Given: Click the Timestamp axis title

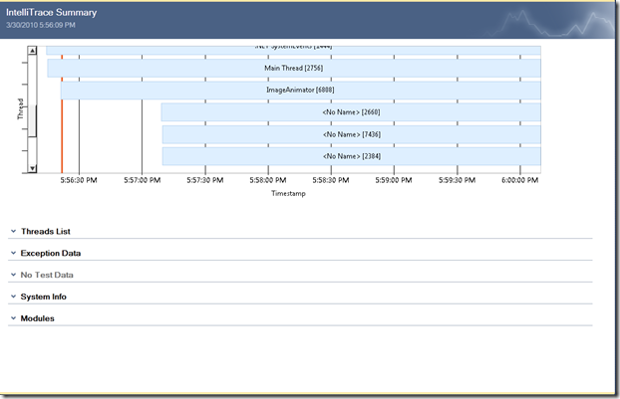Looking at the screenshot, I should pos(288,193).
